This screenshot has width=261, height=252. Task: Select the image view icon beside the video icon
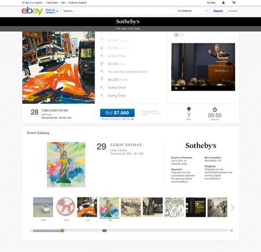(x=183, y=35)
